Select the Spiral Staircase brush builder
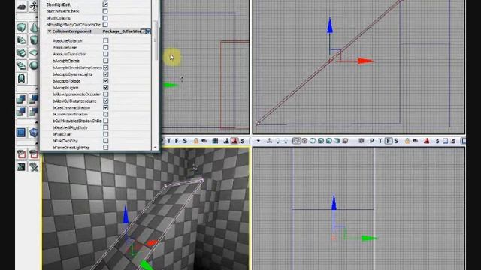The image size is (481, 270). (x=22, y=65)
